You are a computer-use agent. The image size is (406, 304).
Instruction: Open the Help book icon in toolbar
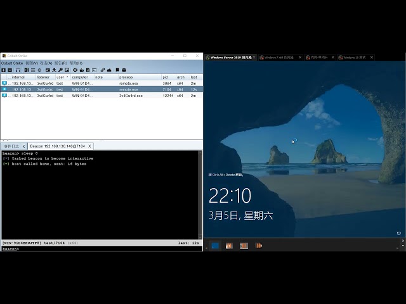[117, 70]
